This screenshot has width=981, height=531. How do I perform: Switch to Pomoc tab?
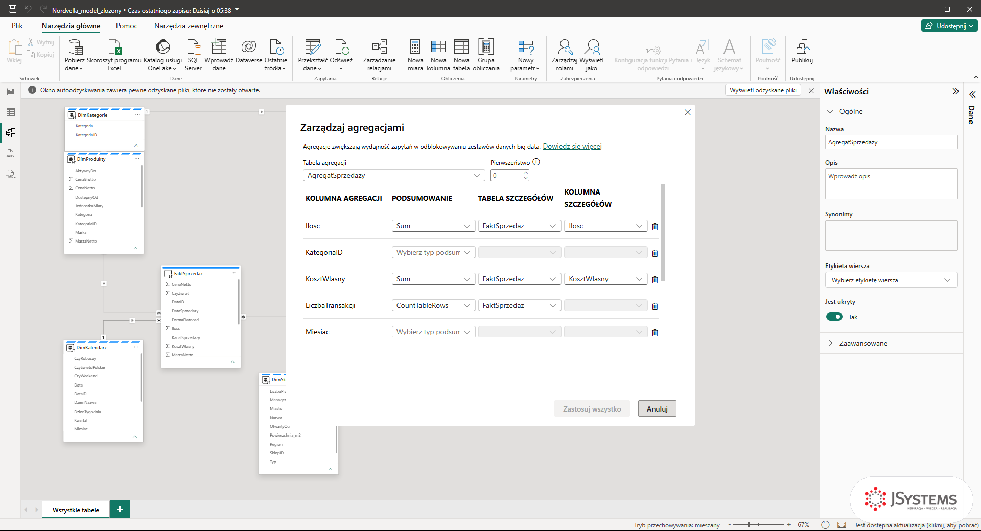tap(127, 26)
